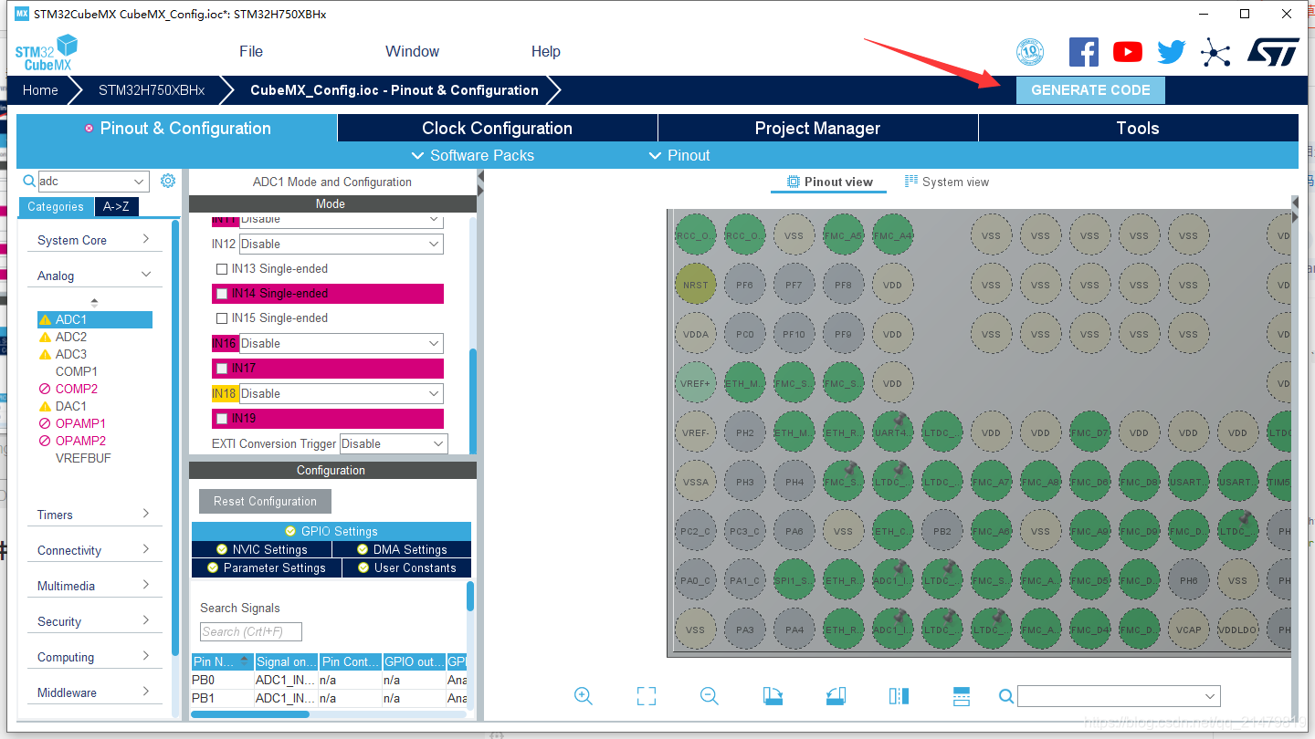
Task: Open ST community network icon
Action: pyautogui.click(x=1215, y=52)
